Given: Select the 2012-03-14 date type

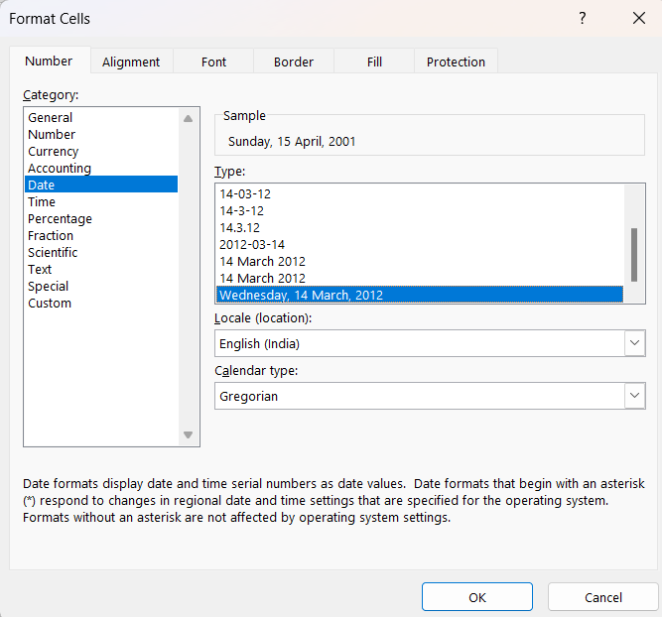Looking at the screenshot, I should [252, 244].
